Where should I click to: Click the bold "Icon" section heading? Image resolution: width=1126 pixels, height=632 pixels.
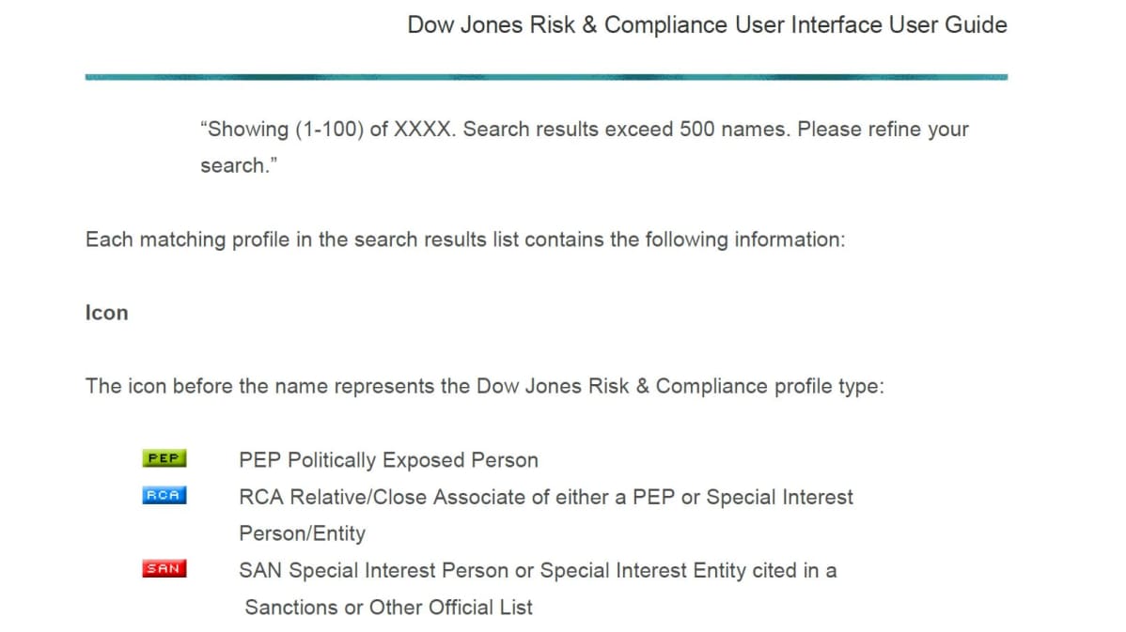click(107, 313)
